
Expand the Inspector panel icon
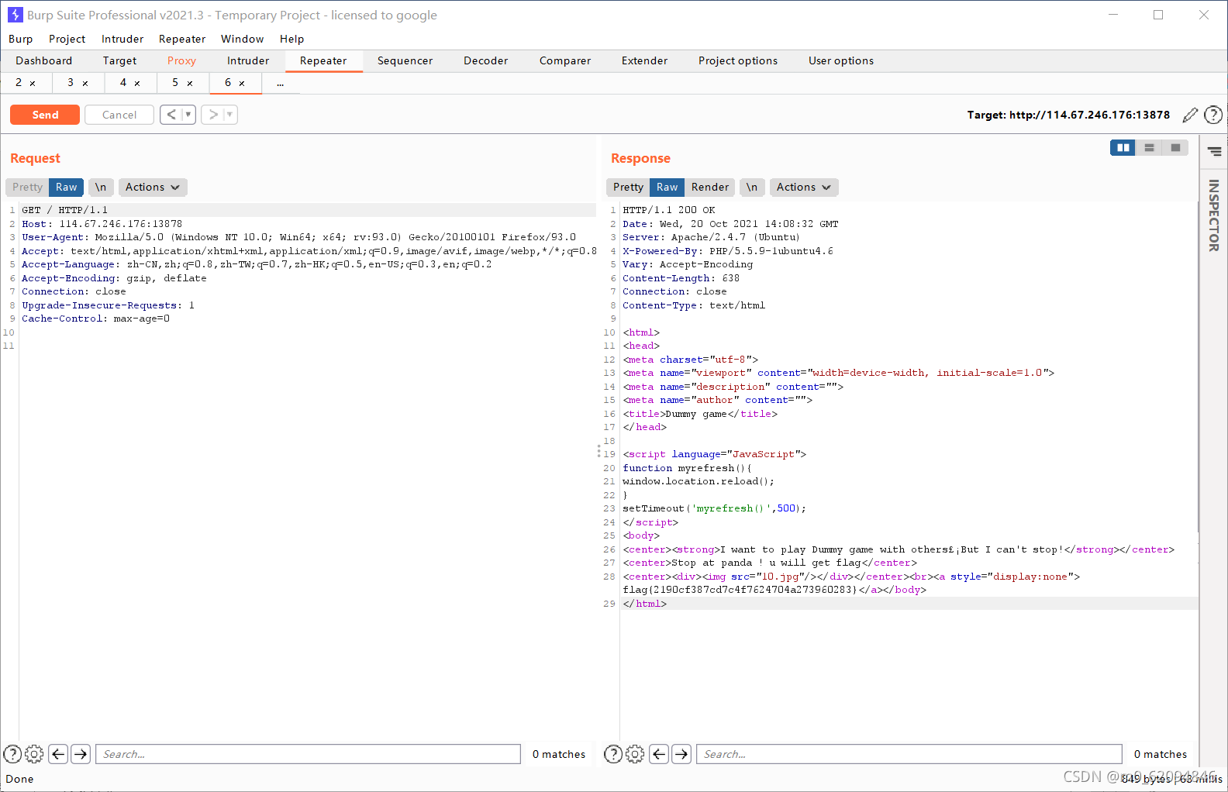[x=1214, y=152]
